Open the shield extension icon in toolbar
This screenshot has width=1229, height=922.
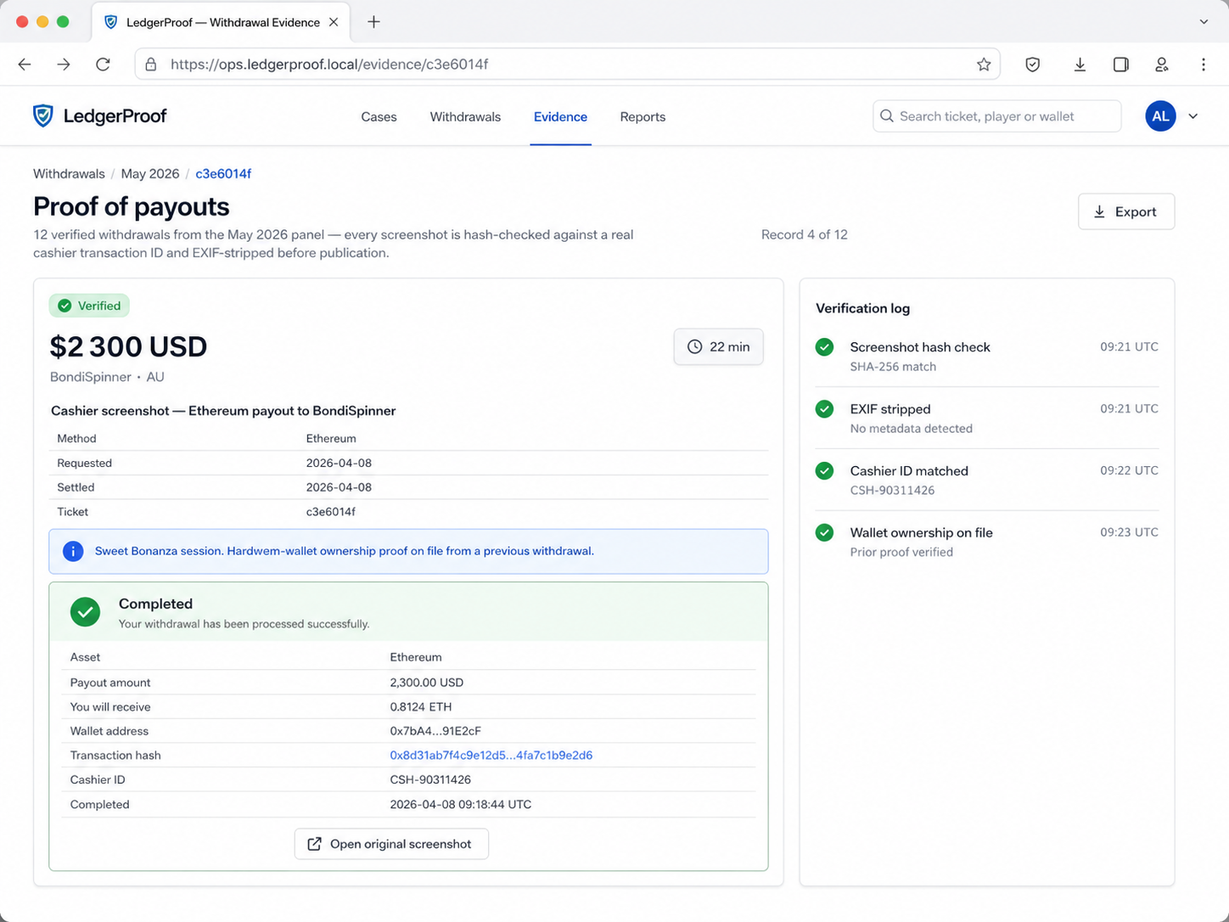pos(1032,65)
